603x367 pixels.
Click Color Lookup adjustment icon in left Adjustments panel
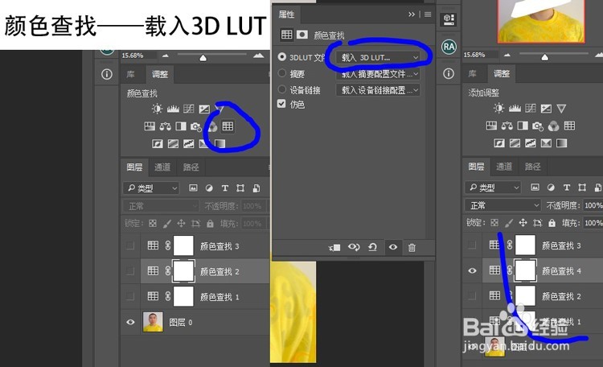click(x=228, y=126)
